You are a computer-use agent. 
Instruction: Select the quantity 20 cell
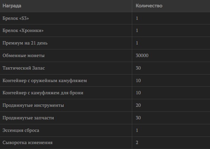tap(171, 105)
